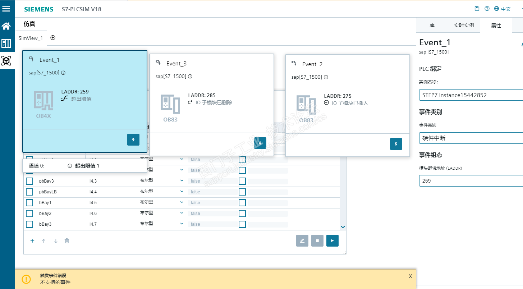The height and width of the screenshot is (289, 523).
Task: Add a new row to the SIM table
Action: point(32,241)
